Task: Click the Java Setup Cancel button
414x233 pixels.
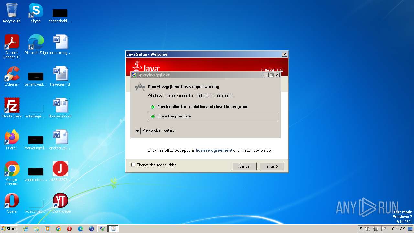Action: click(x=245, y=166)
